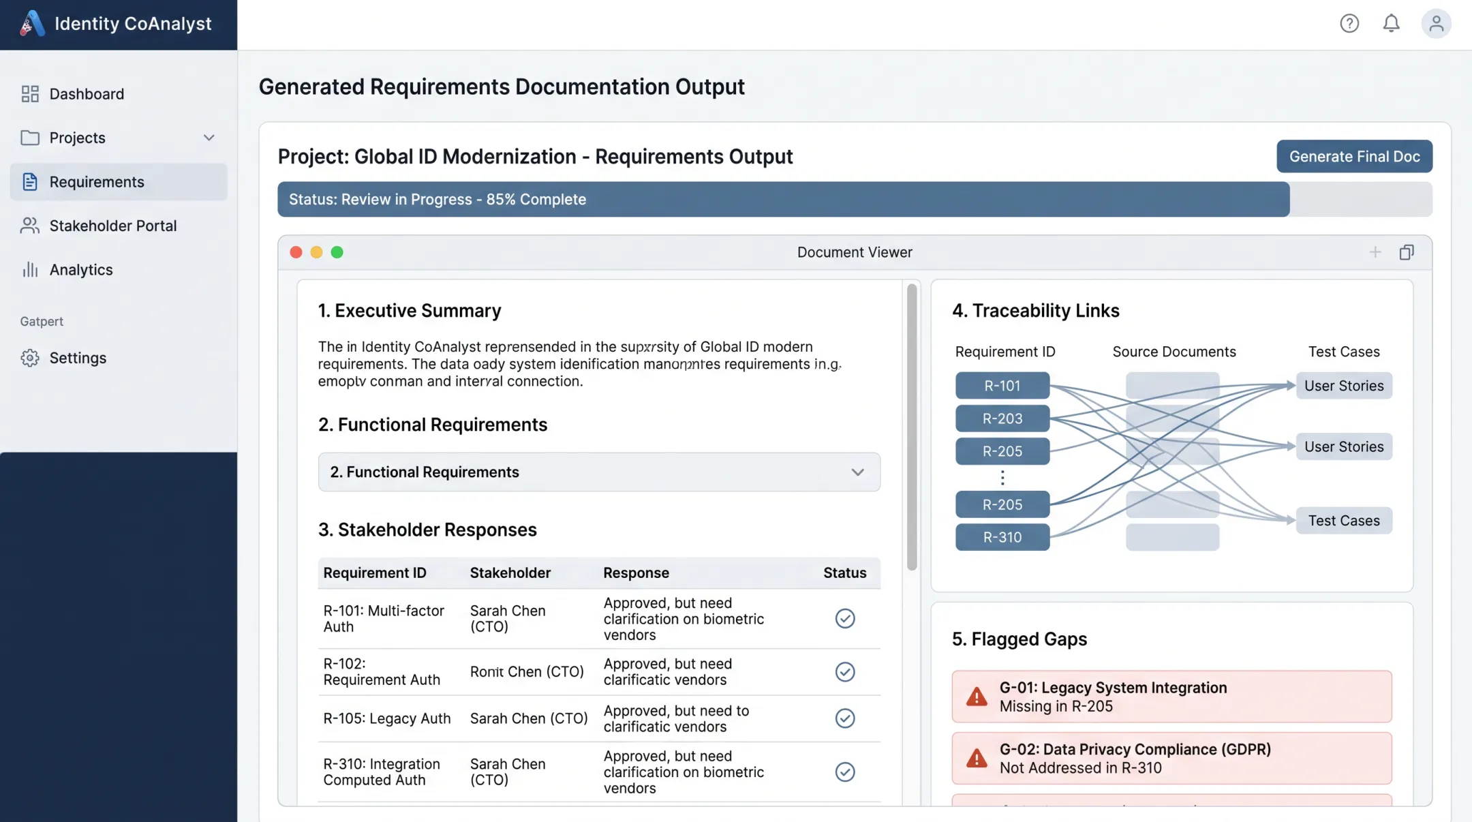Click the green window dot in Document Viewer

pos(337,252)
